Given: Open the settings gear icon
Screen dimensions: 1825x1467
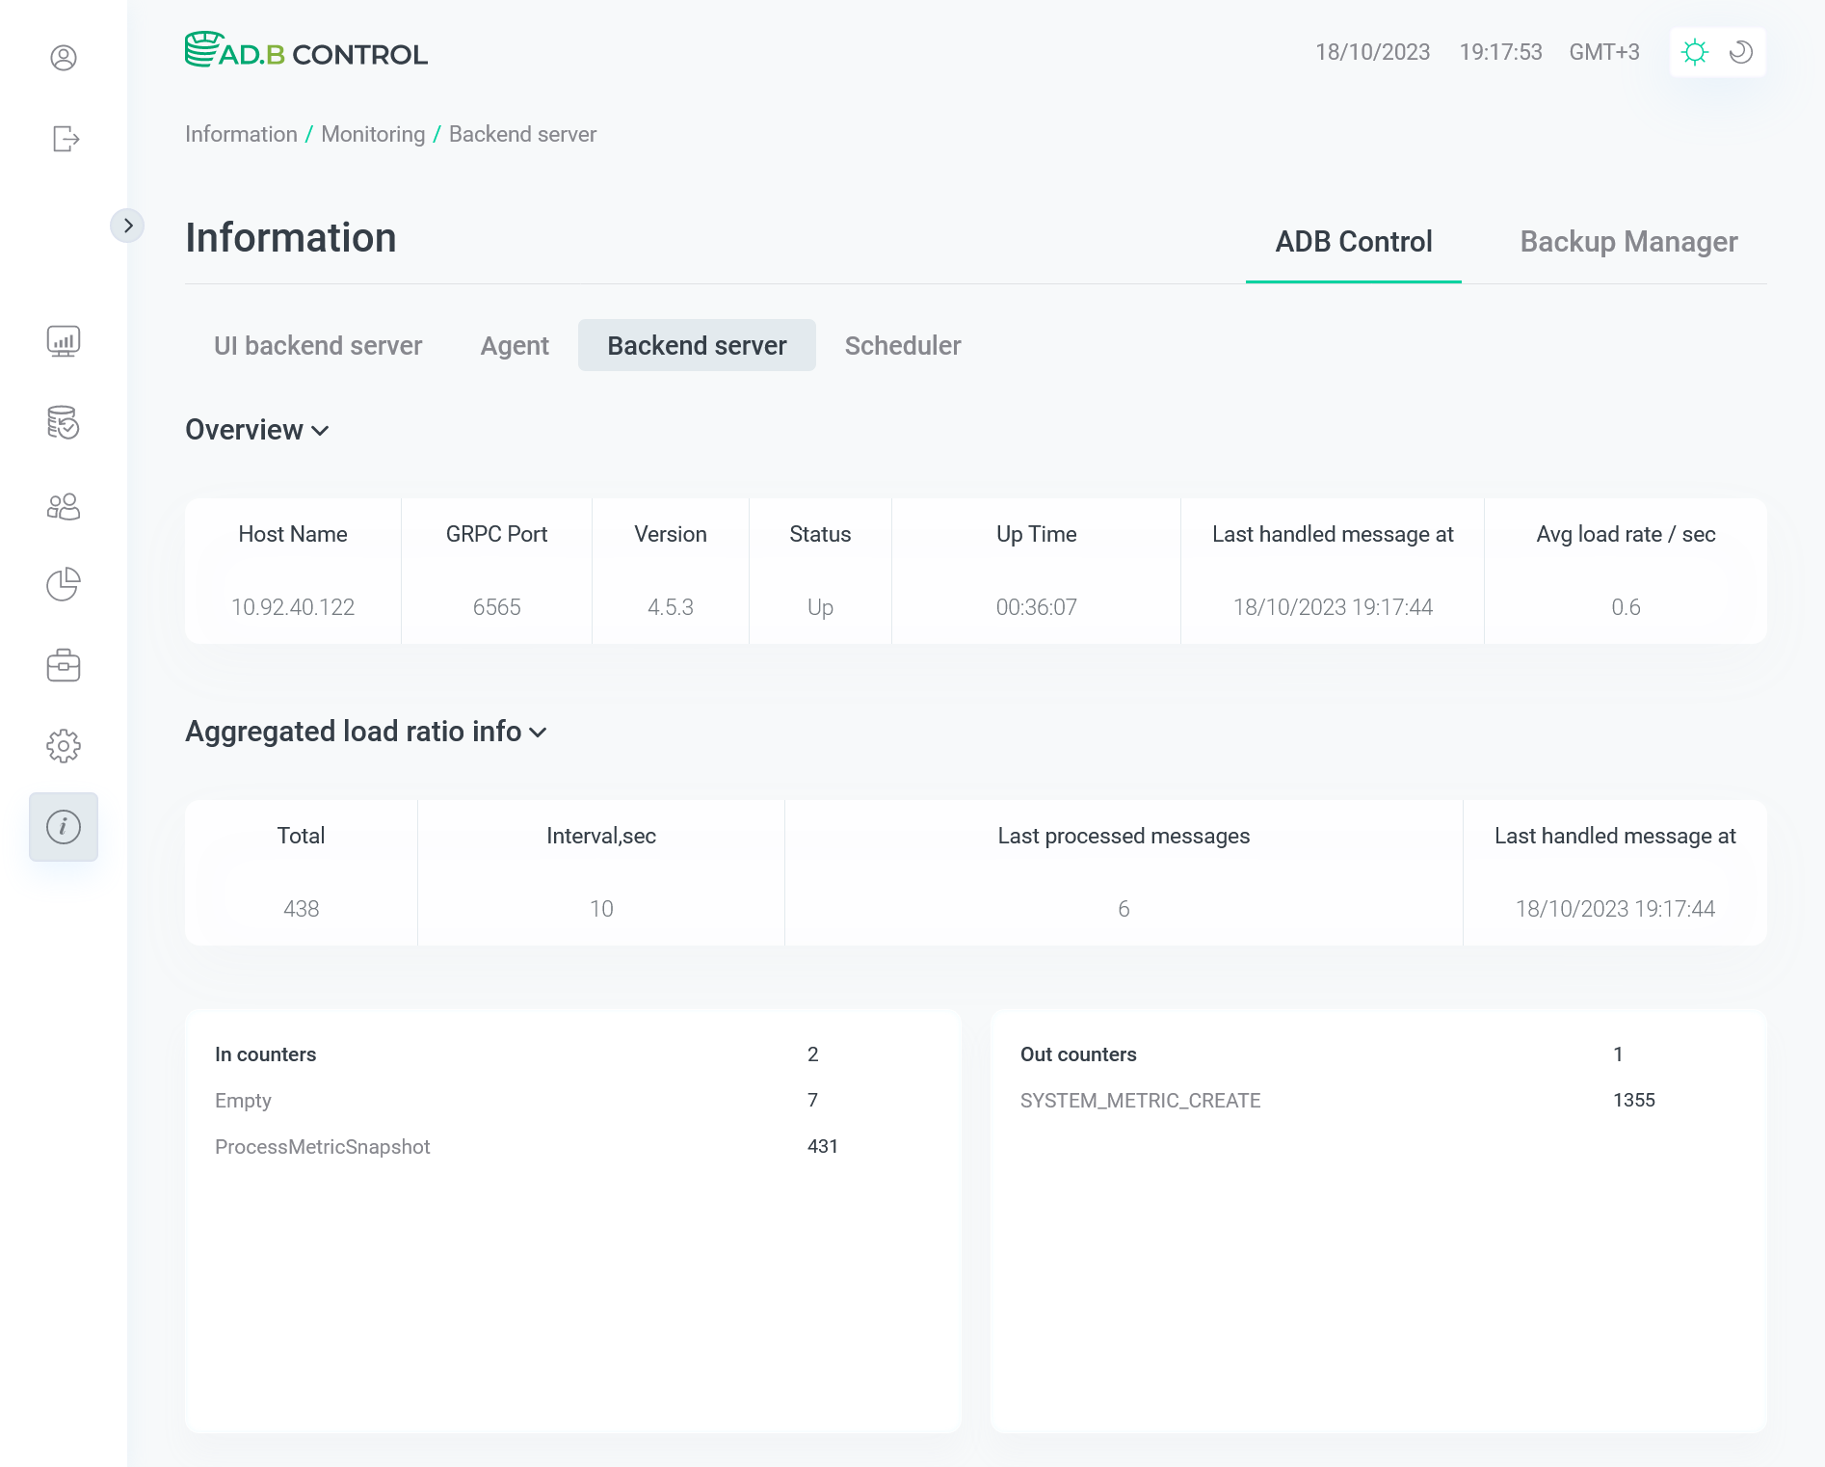Looking at the screenshot, I should 64,745.
